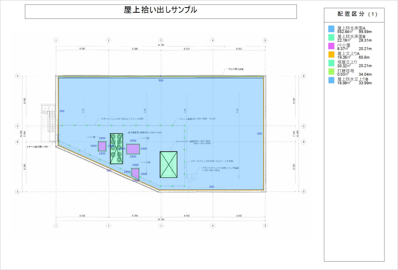Viewport: 398px width, 270px height.
Task: Click the area value 19.35㎡
Action: click(x=344, y=57)
